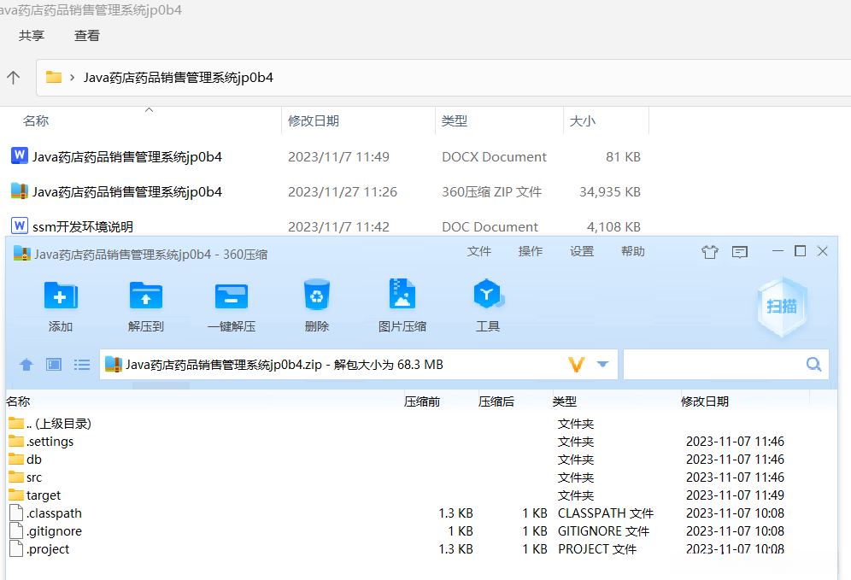
Task: Open the 查看 tab in File Explorer
Action: pos(87,36)
